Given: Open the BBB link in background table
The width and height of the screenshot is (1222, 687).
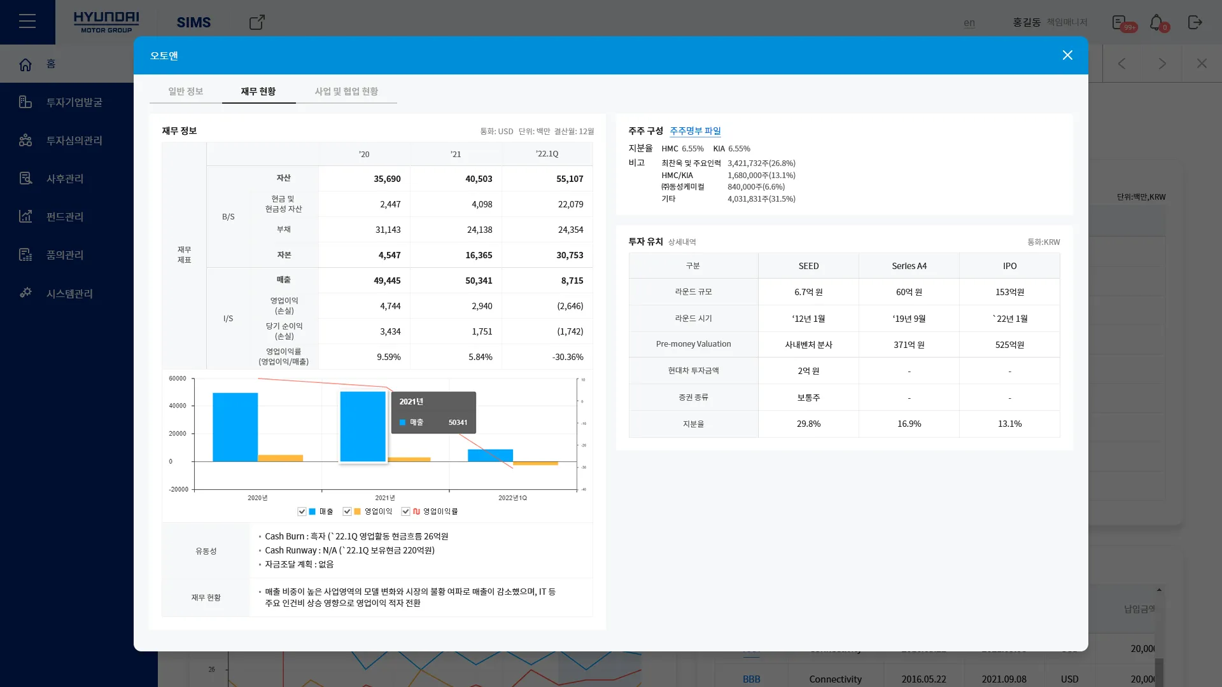Looking at the screenshot, I should click(752, 679).
